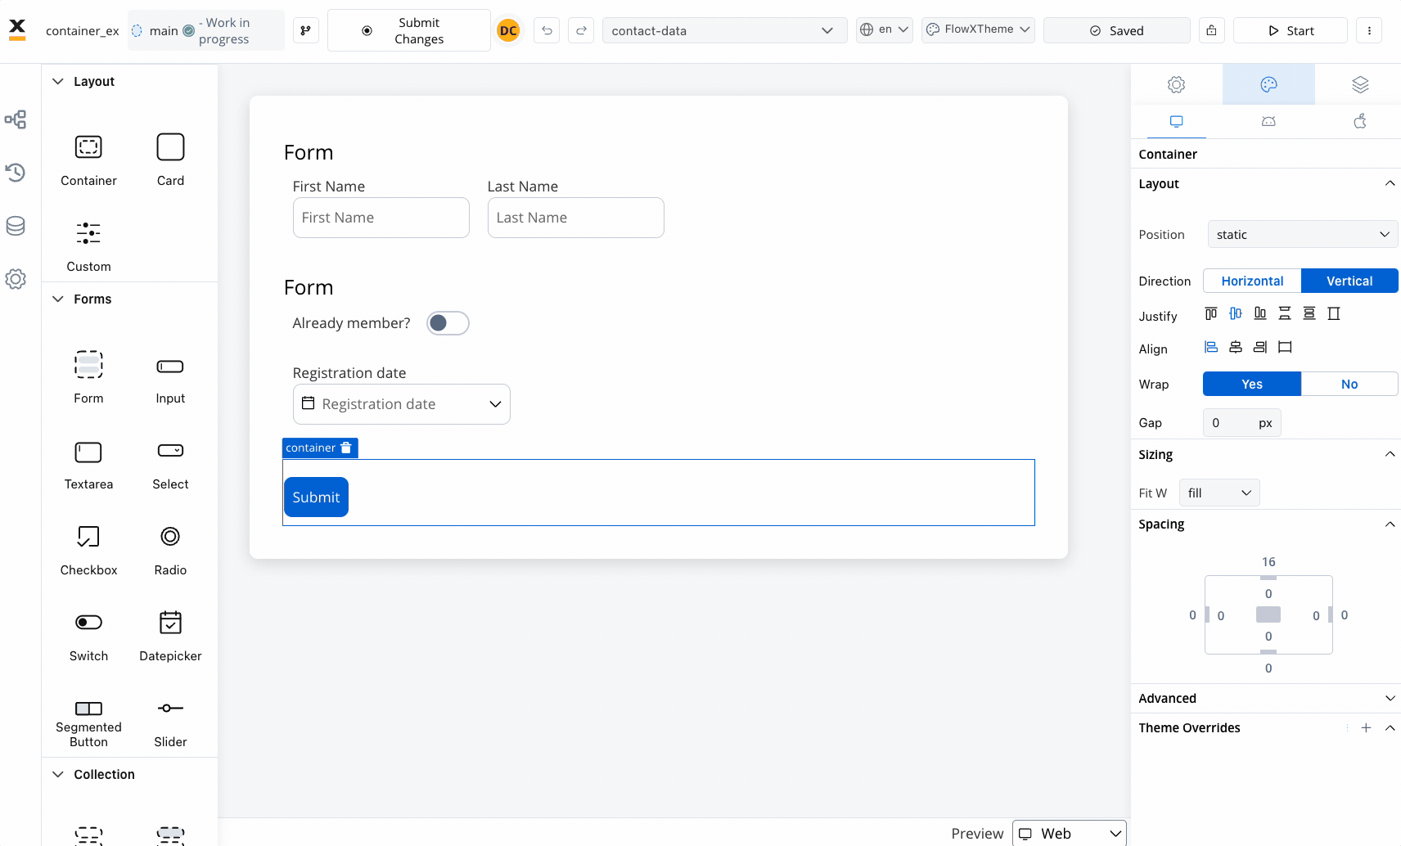
Task: Click the Saved status button
Action: coord(1116,30)
